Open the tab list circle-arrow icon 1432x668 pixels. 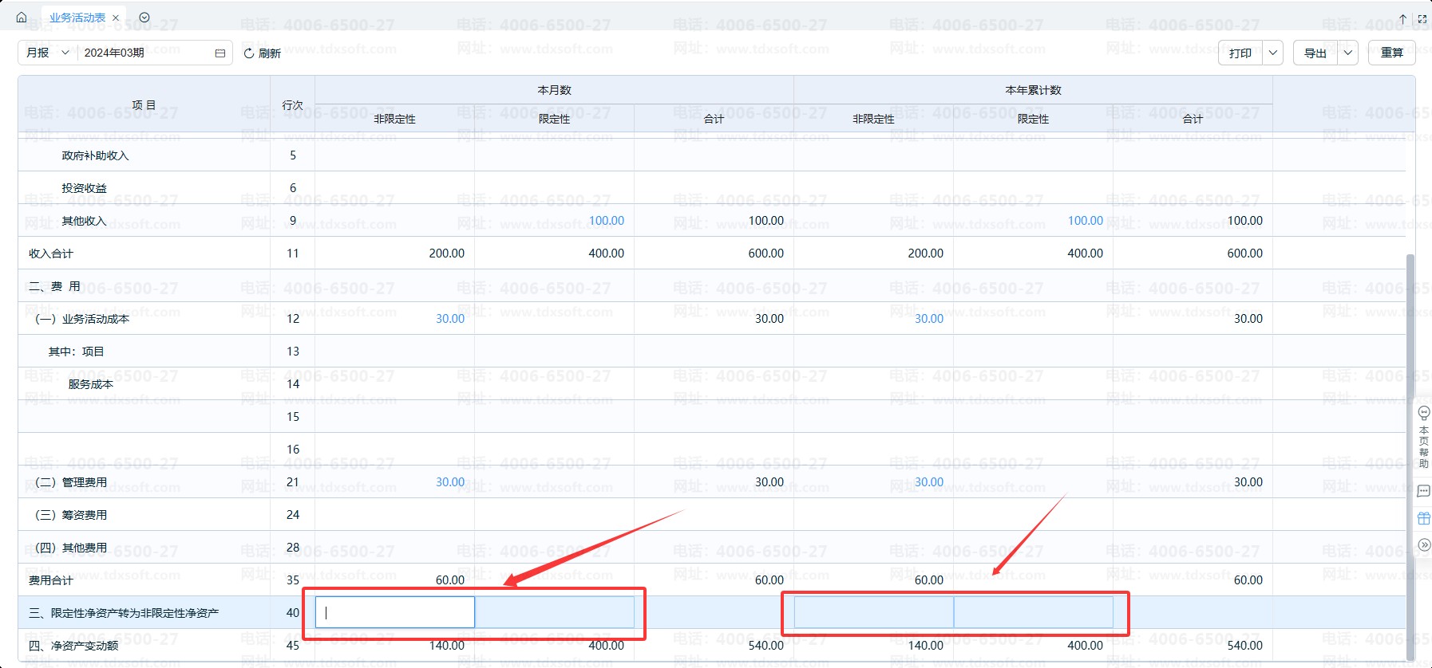[x=144, y=18]
